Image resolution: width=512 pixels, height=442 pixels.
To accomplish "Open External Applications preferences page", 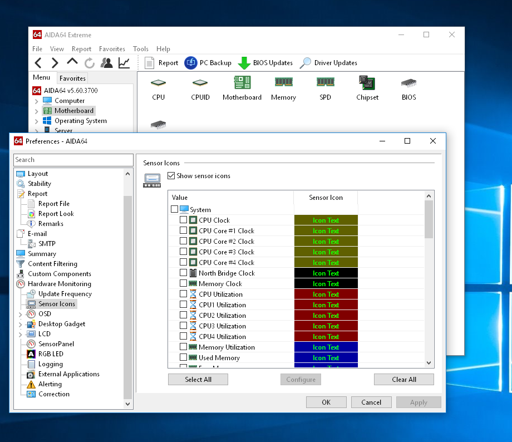I will pyautogui.click(x=69, y=374).
